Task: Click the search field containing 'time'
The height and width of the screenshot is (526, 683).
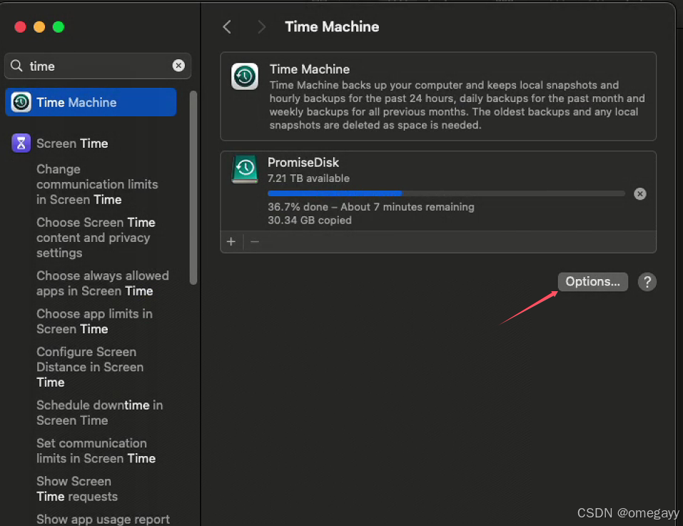Action: click(98, 66)
